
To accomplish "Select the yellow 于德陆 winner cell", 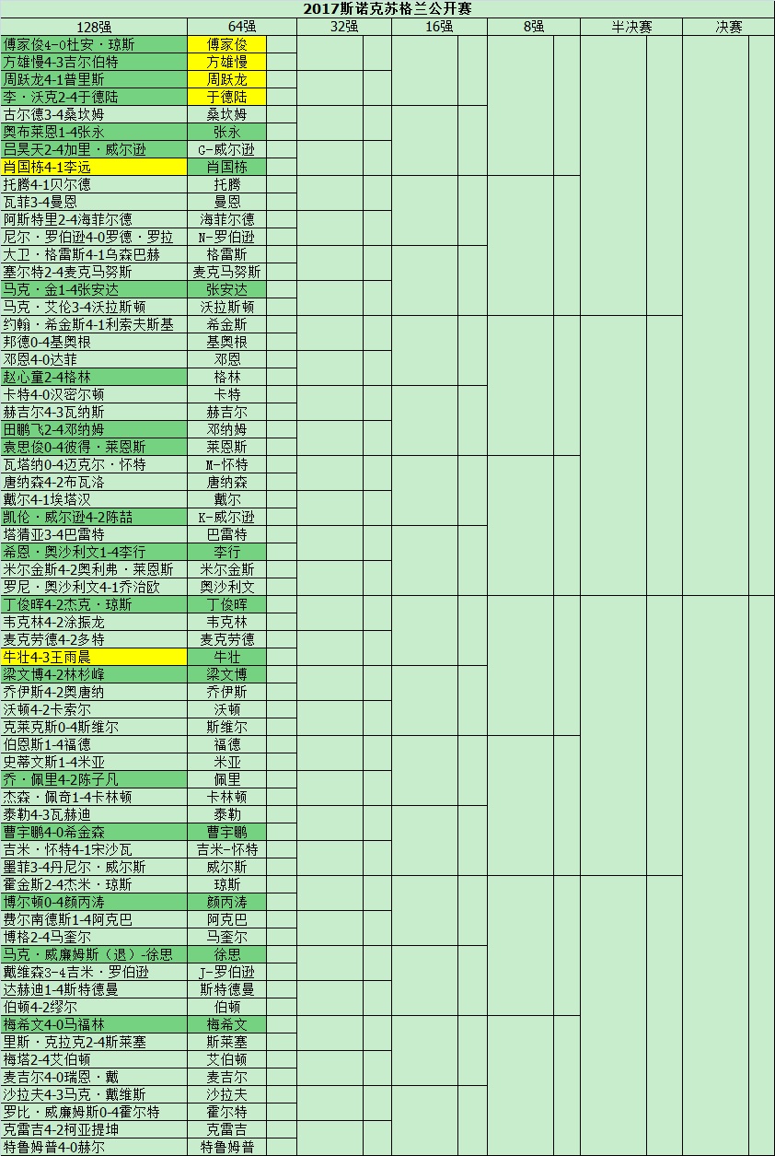I will 226,97.
